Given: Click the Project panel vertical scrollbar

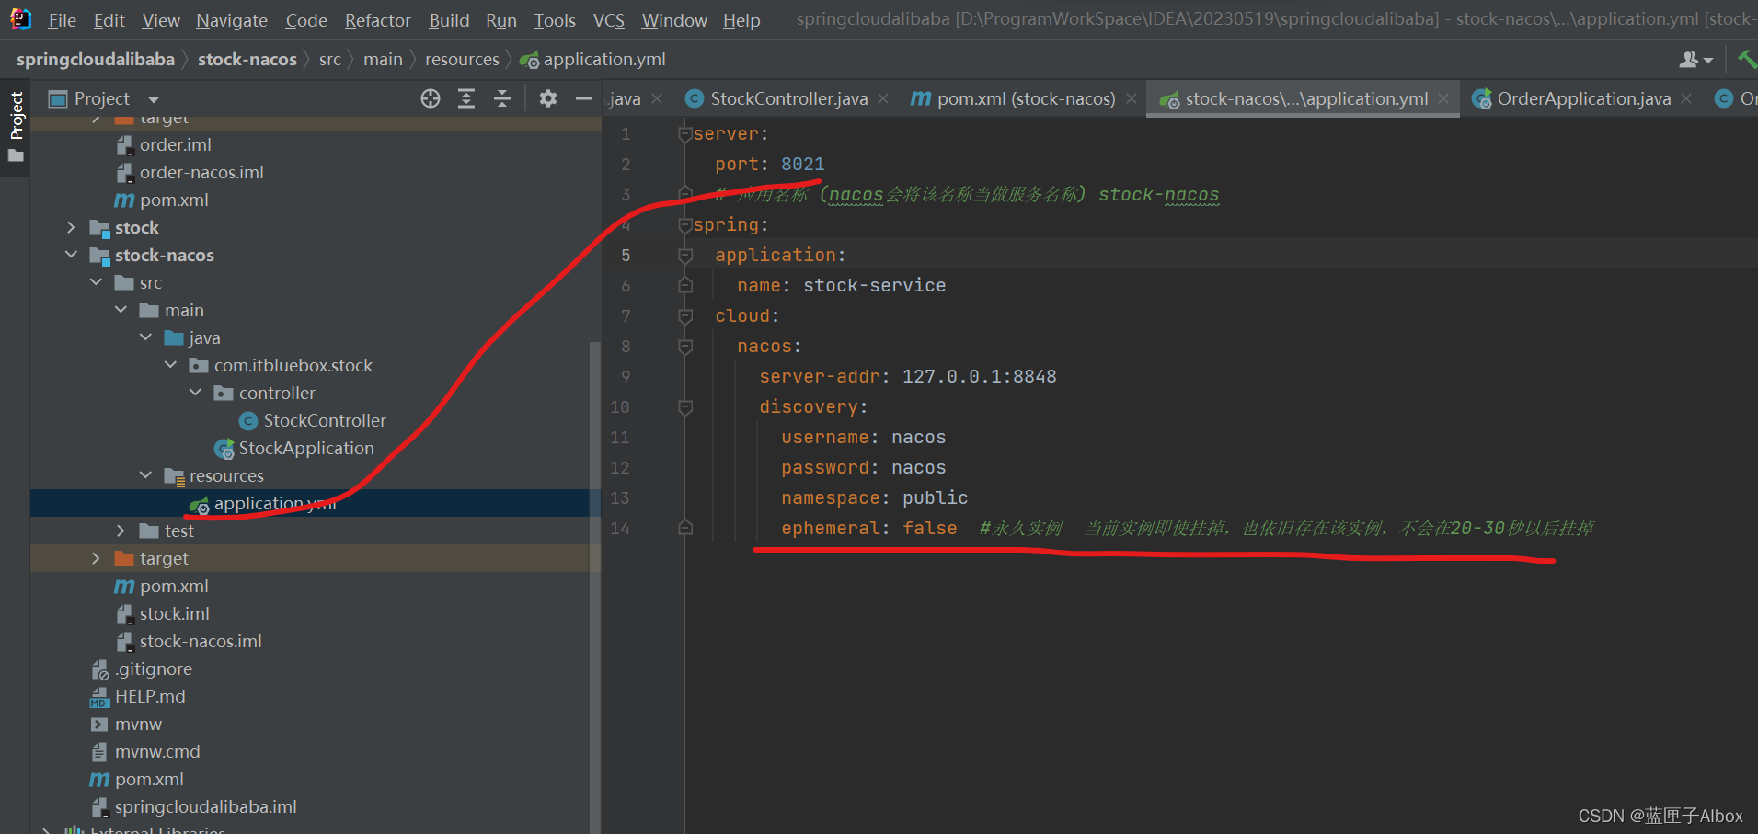Looking at the screenshot, I should [x=594, y=588].
